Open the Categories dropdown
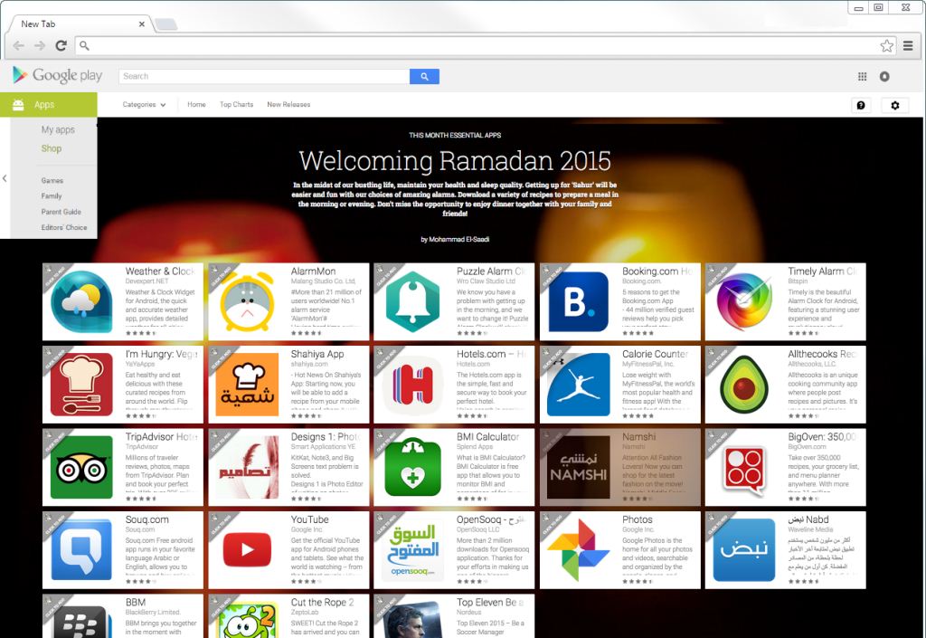Image resolution: width=926 pixels, height=638 pixels. pos(143,104)
